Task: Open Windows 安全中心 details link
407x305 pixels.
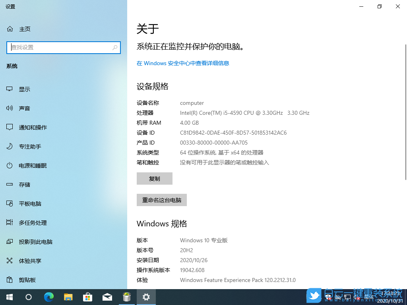Action: point(182,63)
